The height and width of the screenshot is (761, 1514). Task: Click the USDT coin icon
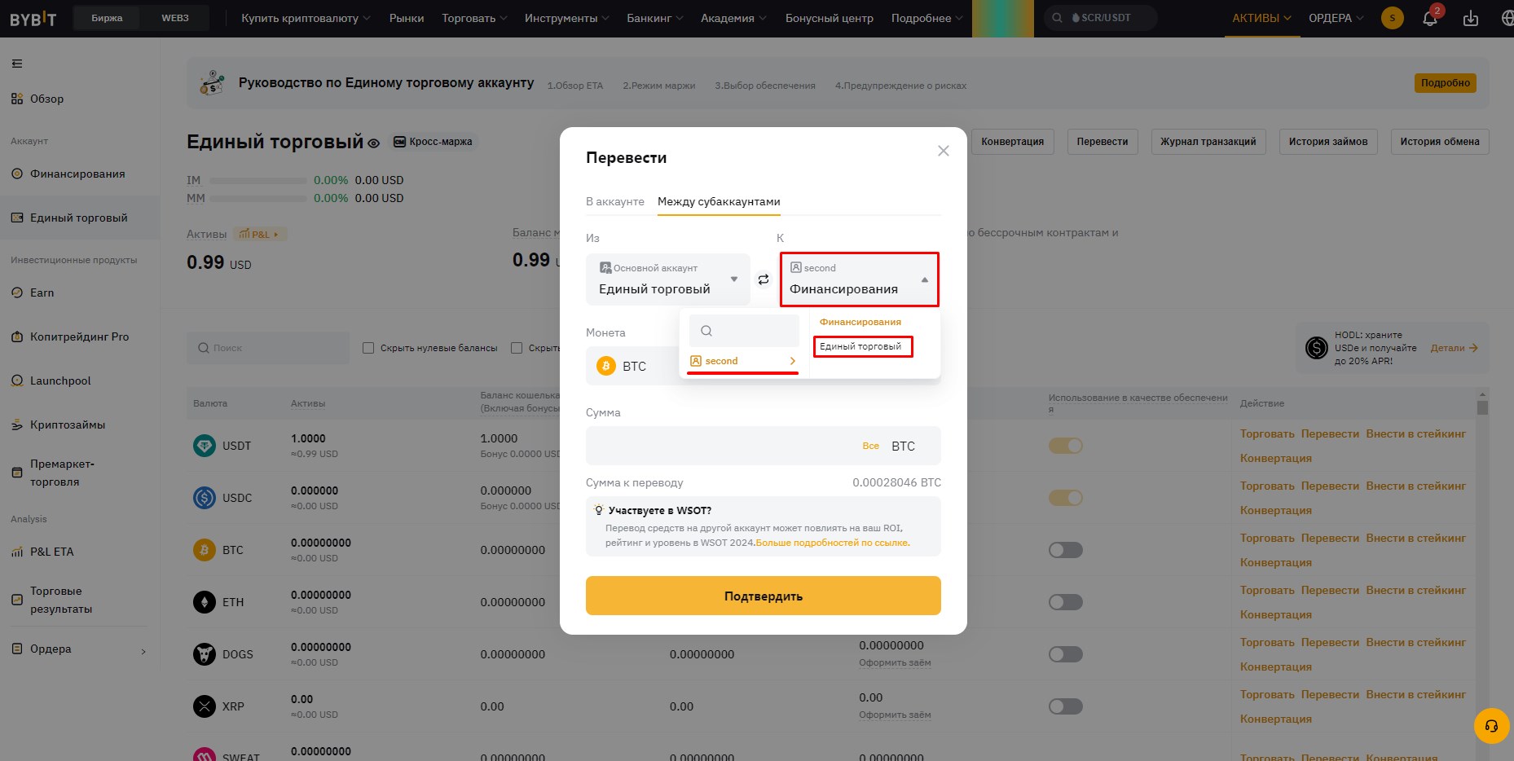(x=205, y=446)
